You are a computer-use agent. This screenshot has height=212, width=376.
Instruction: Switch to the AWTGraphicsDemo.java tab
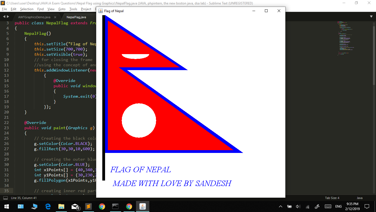pos(34,17)
